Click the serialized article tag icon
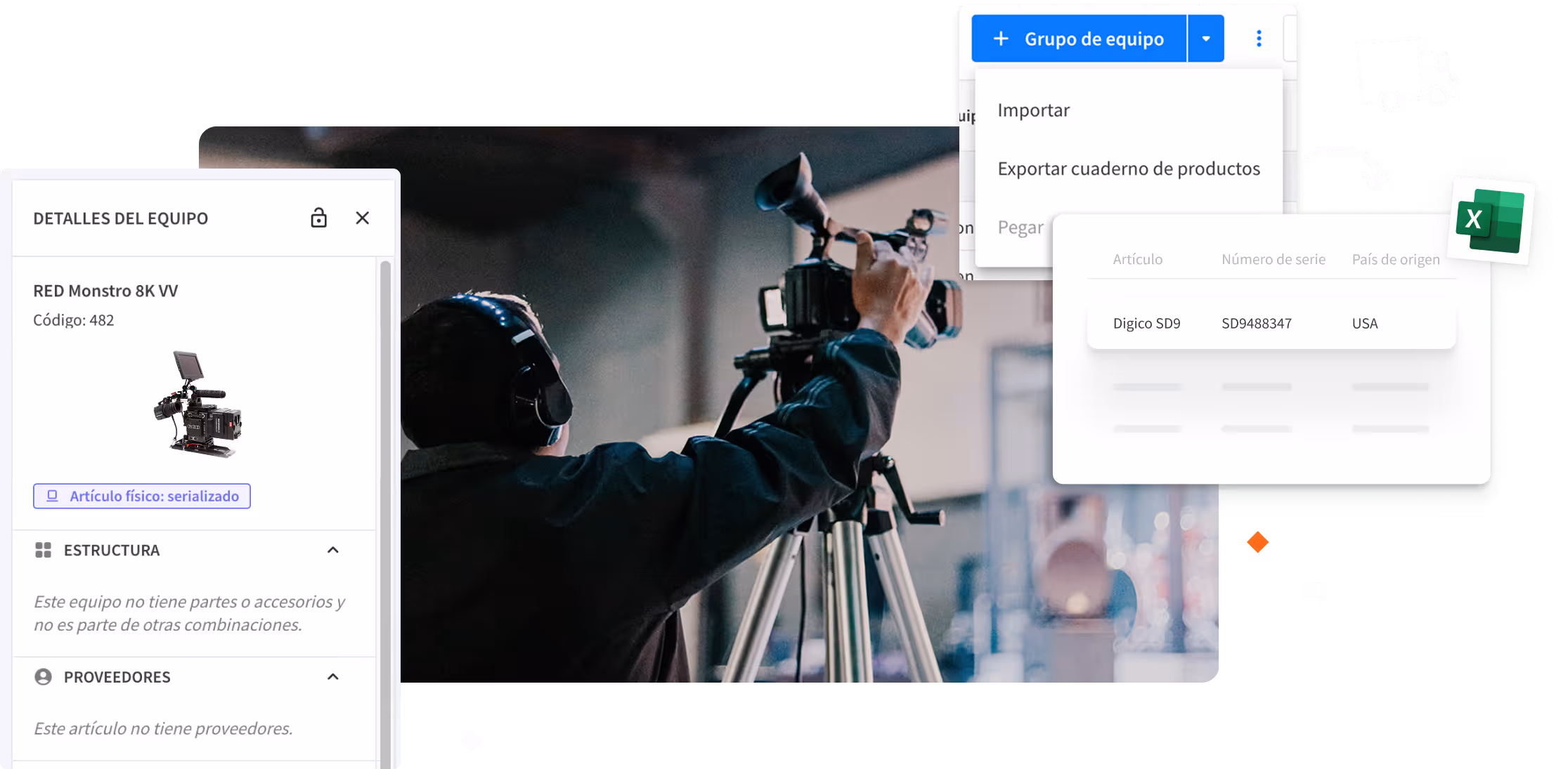 click(52, 496)
